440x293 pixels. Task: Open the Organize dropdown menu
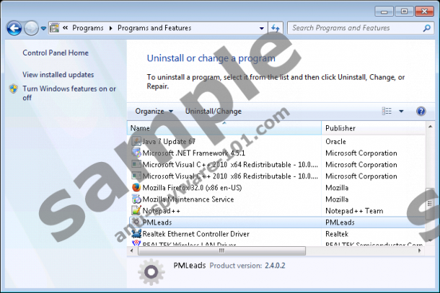click(x=154, y=112)
